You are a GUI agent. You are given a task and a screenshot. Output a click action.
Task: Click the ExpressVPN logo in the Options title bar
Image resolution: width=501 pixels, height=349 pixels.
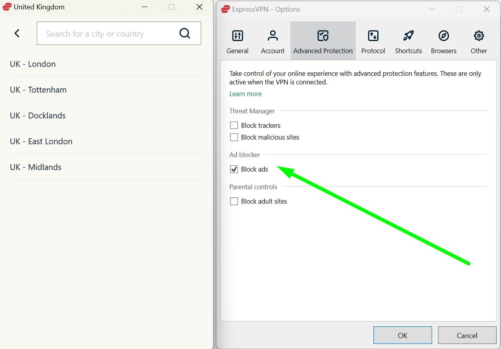tap(225, 9)
